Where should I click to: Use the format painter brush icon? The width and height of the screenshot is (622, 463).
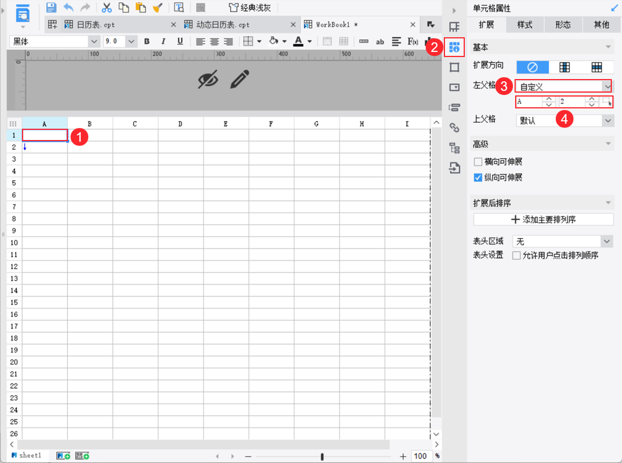pos(158,7)
